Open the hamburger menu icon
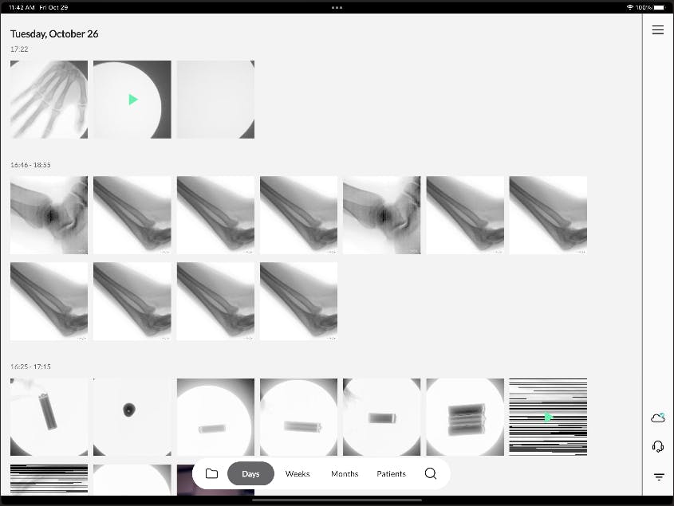 658,29
